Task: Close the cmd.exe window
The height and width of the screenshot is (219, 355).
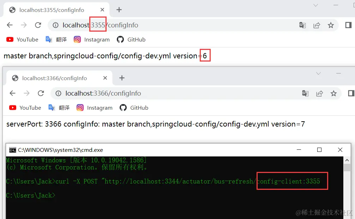Action: pyautogui.click(x=340, y=150)
